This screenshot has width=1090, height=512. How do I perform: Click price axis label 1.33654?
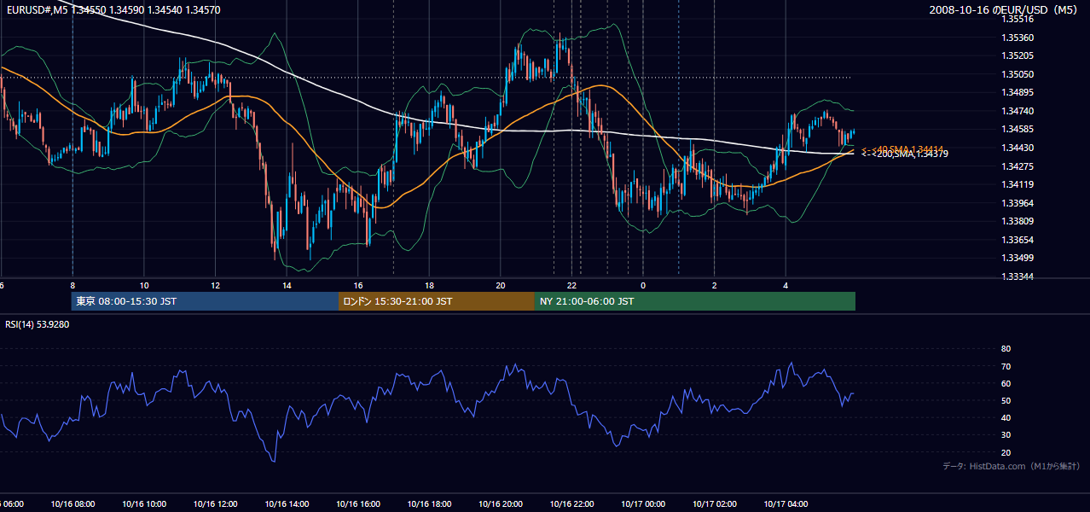[1017, 240]
